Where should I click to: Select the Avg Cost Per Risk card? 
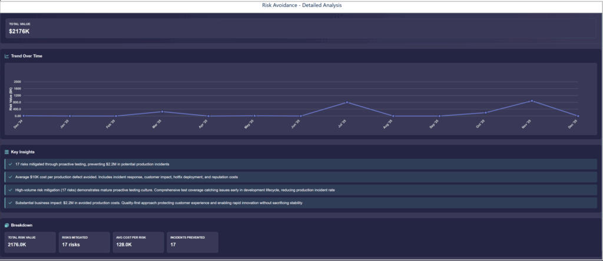(137, 242)
